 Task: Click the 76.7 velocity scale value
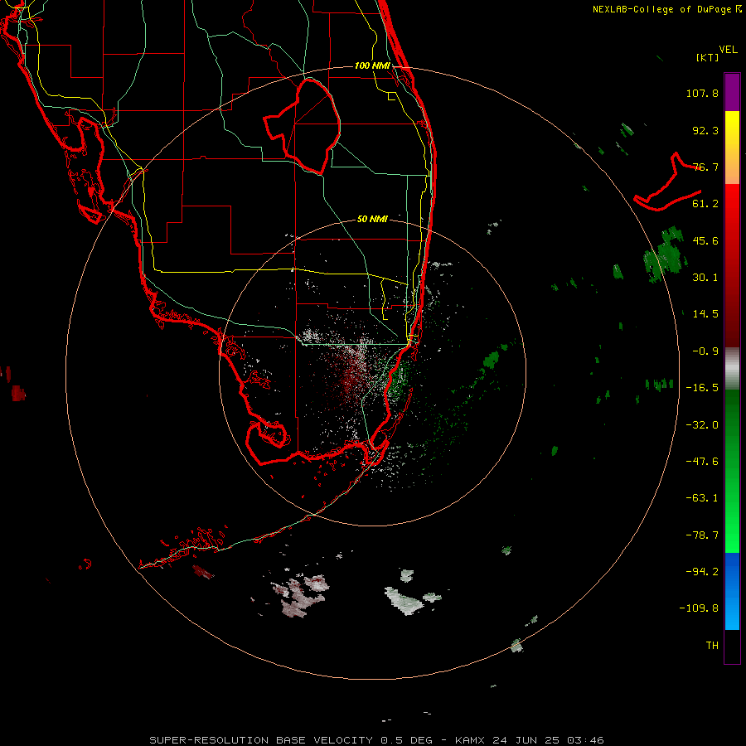click(x=705, y=167)
